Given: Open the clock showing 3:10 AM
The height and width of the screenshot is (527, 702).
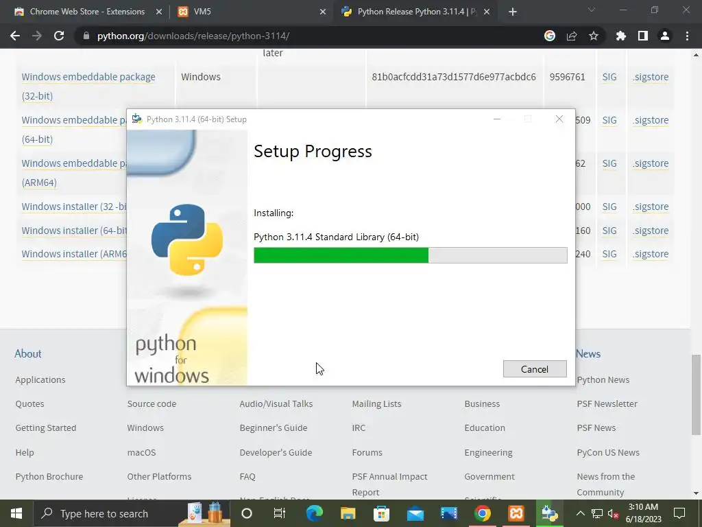Looking at the screenshot, I should click(643, 513).
